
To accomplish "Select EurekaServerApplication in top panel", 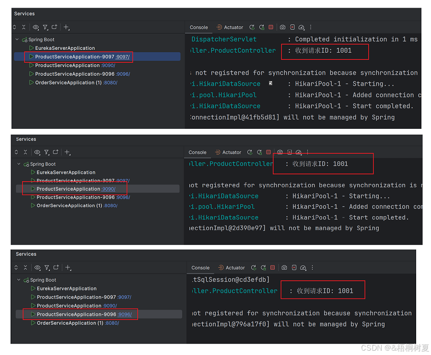I will tap(65, 48).
